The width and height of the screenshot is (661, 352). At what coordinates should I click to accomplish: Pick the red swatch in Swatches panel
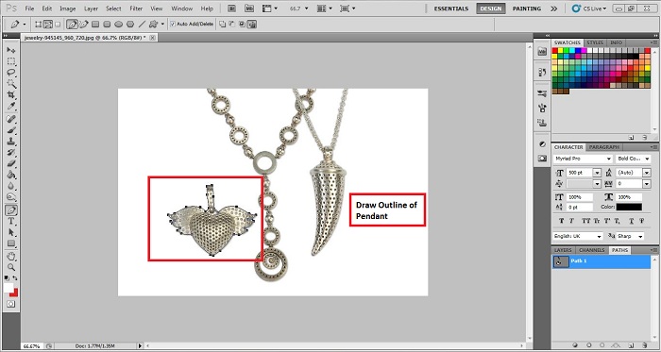pos(555,51)
